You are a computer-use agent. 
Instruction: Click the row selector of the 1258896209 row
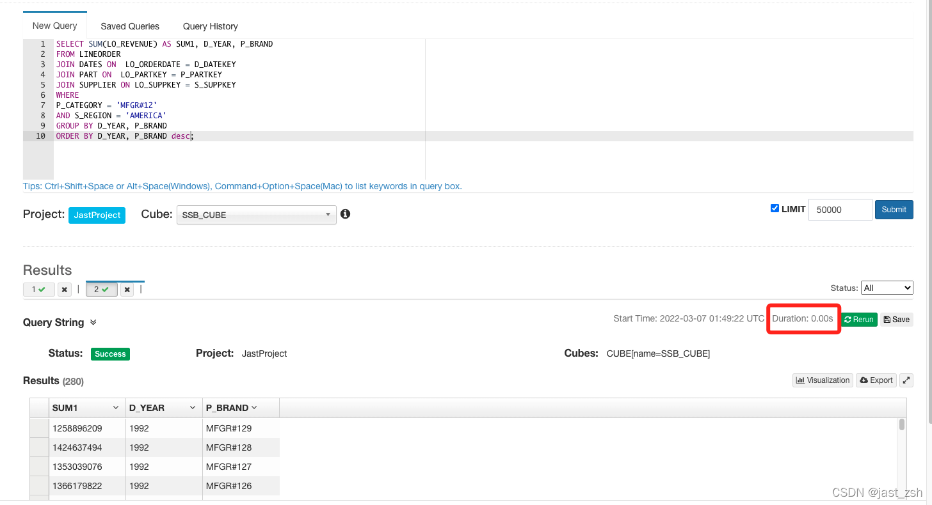[x=40, y=428]
